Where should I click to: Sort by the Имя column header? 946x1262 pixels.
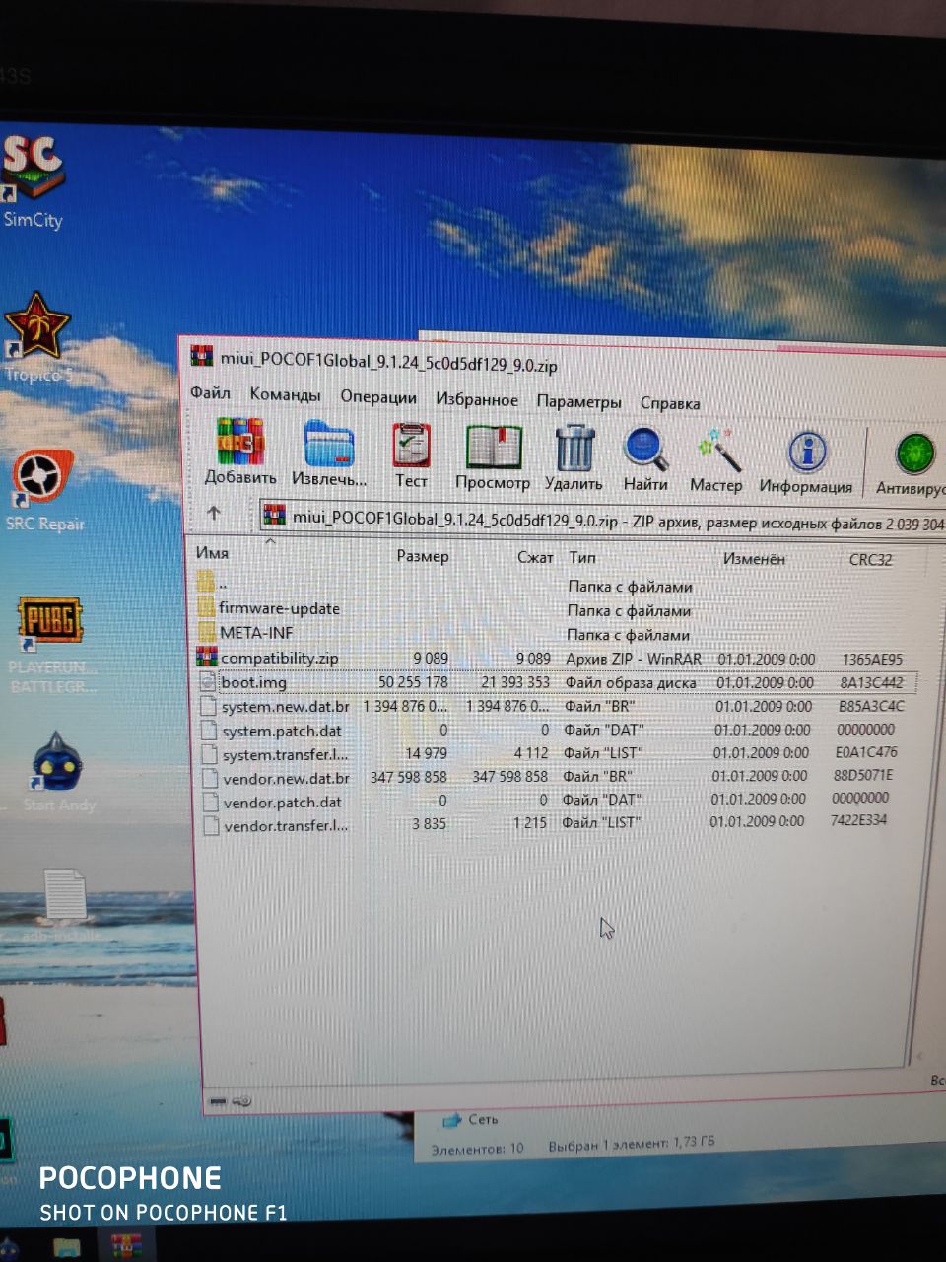pyautogui.click(x=213, y=553)
